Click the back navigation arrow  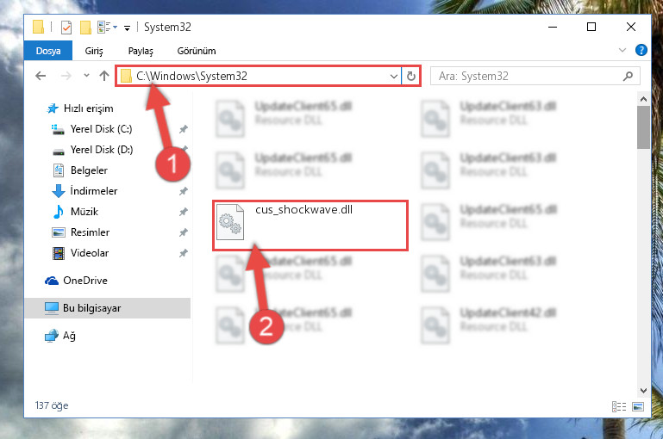click(41, 76)
